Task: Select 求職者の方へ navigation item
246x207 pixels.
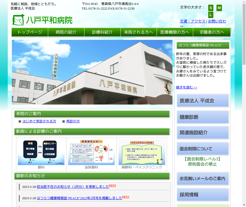Action: [212, 32]
